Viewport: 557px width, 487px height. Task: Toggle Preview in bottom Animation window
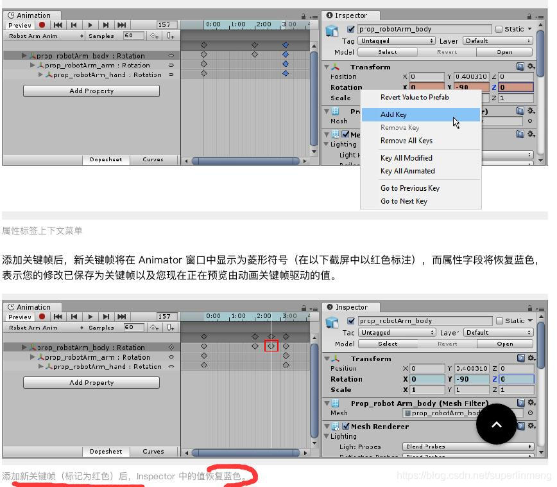coord(20,317)
